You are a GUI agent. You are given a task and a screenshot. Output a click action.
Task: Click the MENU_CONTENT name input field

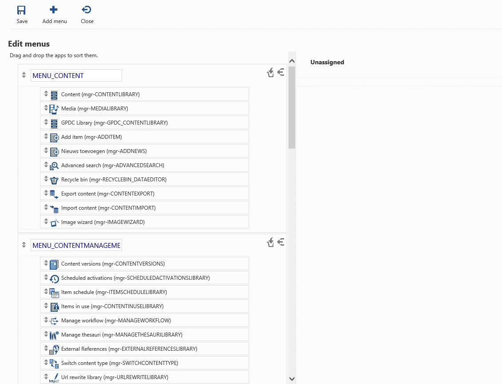[76, 75]
